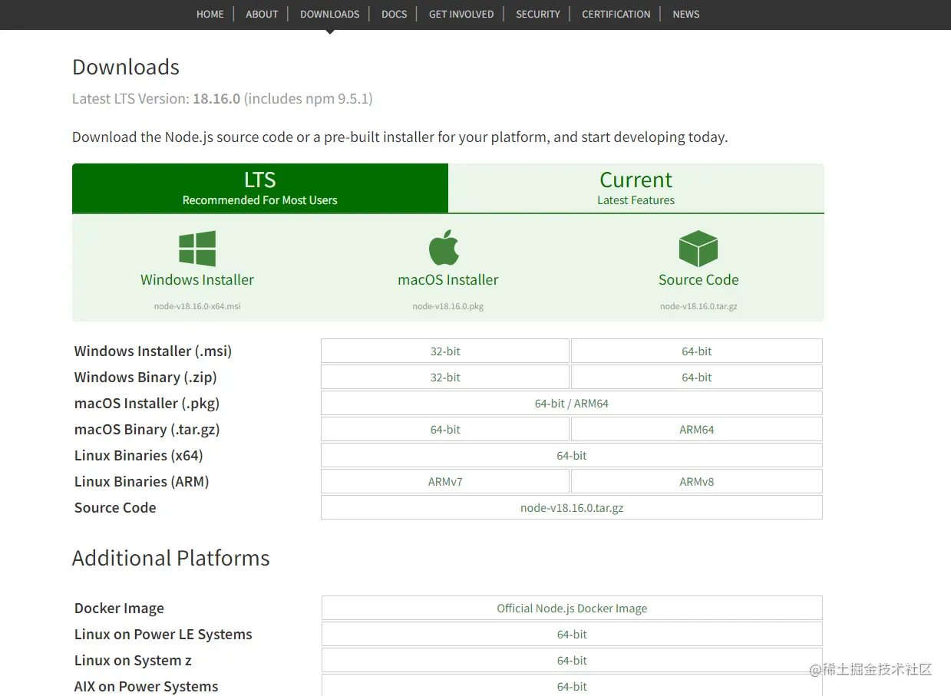Click the macOS Installer (.pkg) row label

pyautogui.click(x=147, y=404)
